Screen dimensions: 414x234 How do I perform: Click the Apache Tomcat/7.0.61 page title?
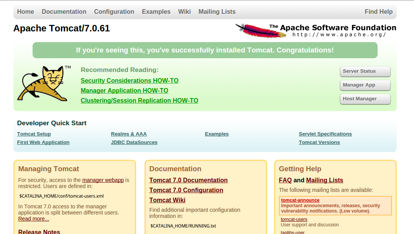[x=61, y=28]
